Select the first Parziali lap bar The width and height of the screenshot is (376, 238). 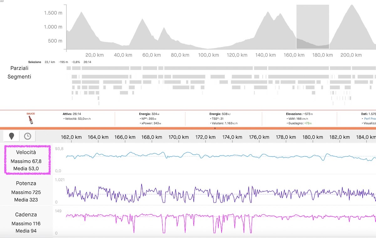(69, 68)
